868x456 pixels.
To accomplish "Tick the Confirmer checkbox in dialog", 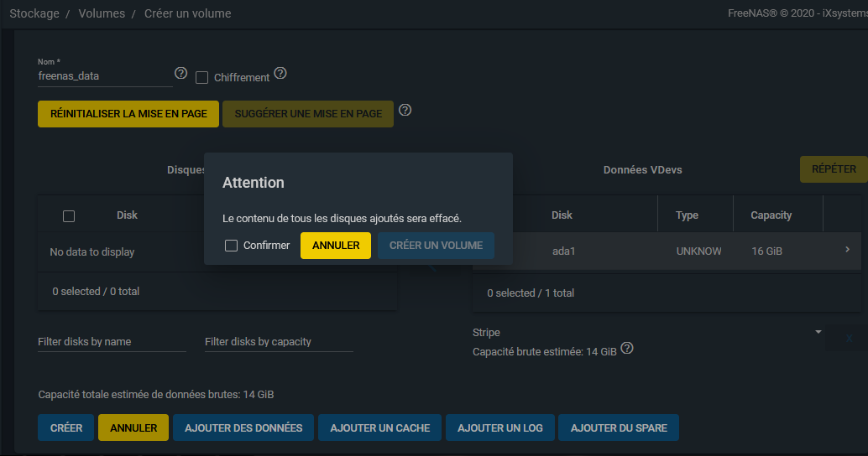I will [x=231, y=246].
